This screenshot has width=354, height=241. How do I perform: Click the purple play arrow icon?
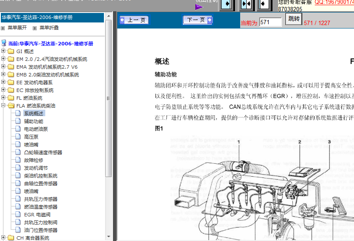(199, 7)
